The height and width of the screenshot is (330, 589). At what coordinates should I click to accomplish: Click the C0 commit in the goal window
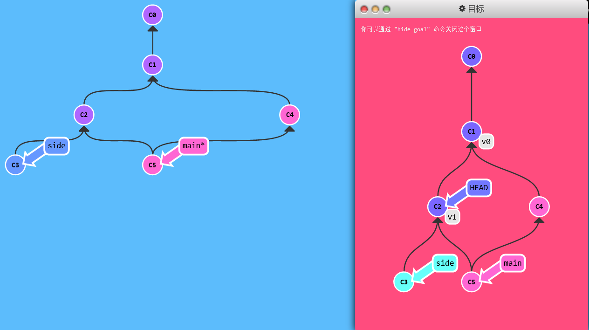point(472,56)
